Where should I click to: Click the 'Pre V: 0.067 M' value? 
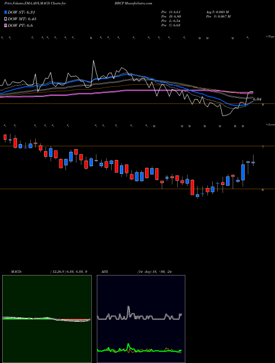(218, 16)
